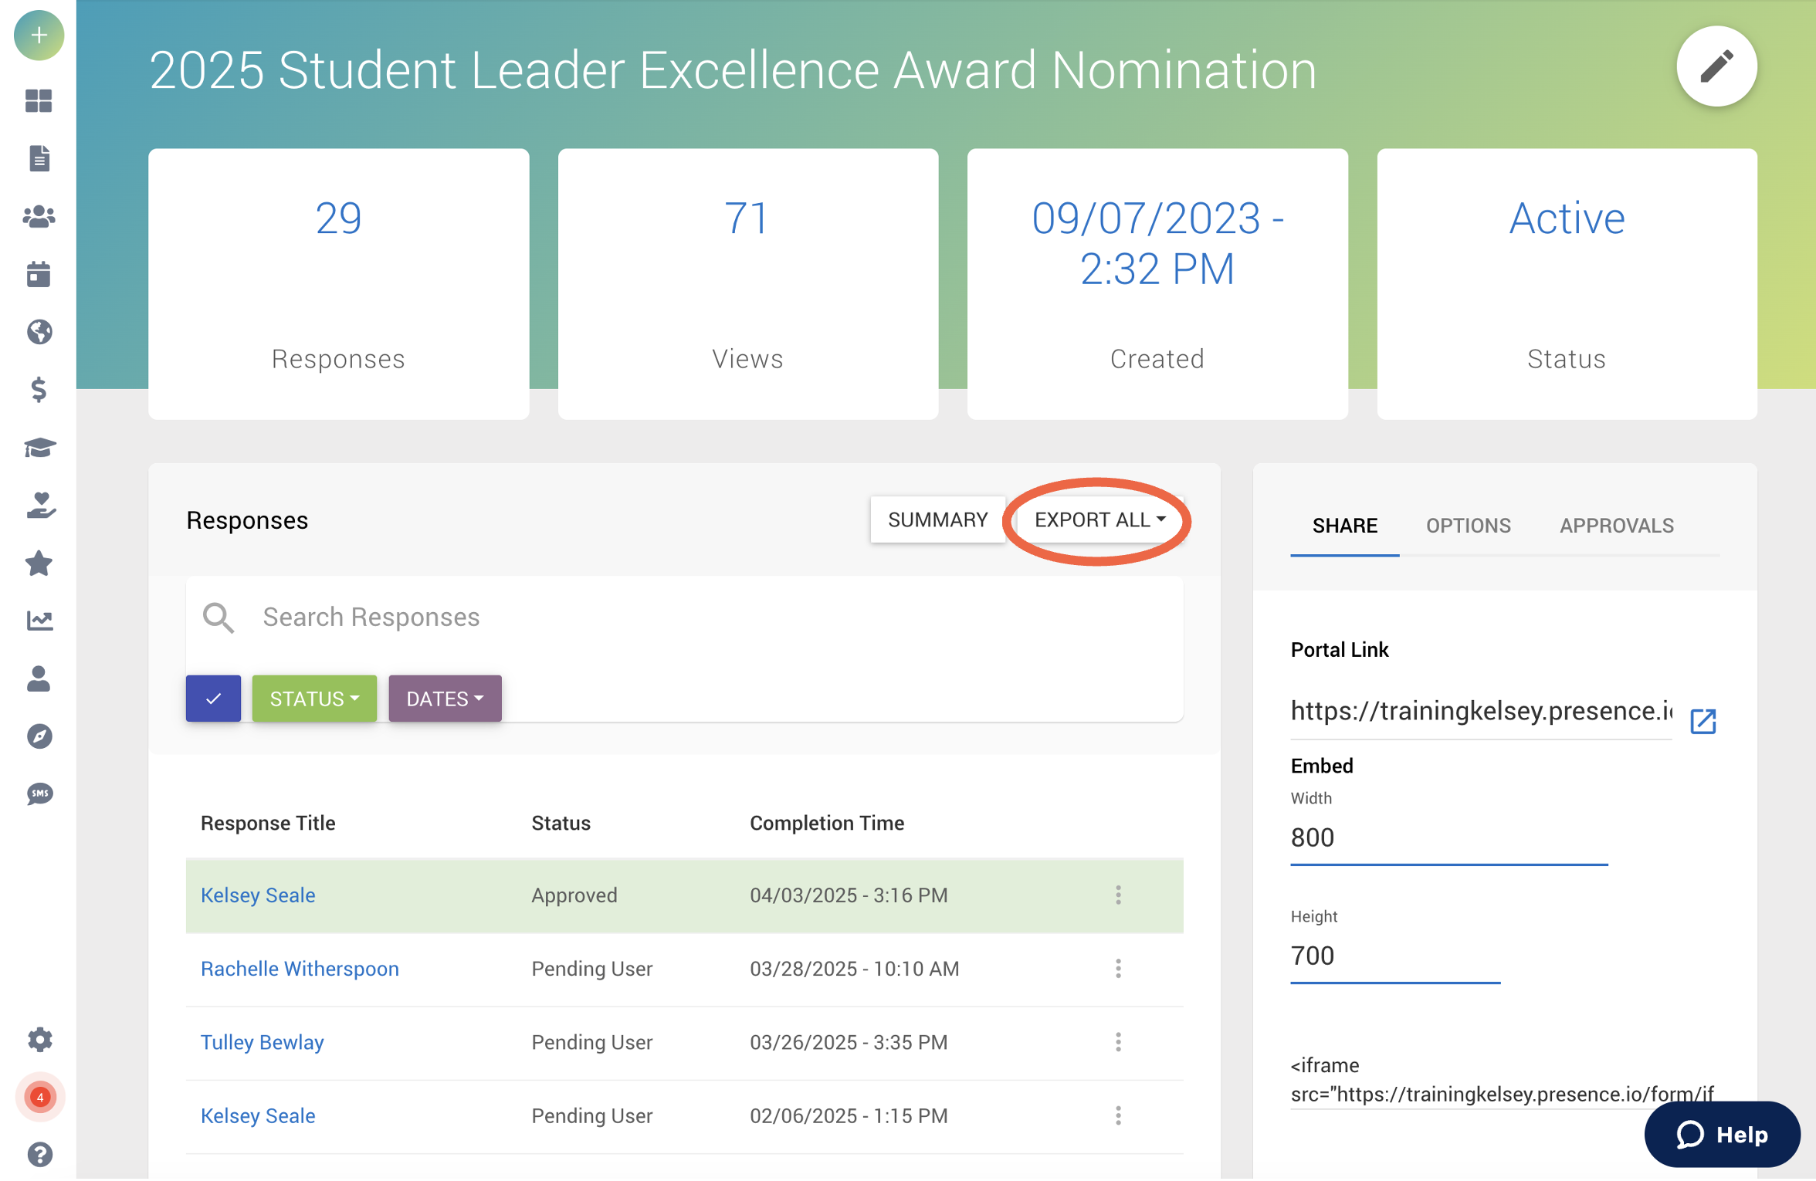This screenshot has width=1816, height=1181.
Task: Open the finance dollar icon in sidebar
Action: pos(39,390)
